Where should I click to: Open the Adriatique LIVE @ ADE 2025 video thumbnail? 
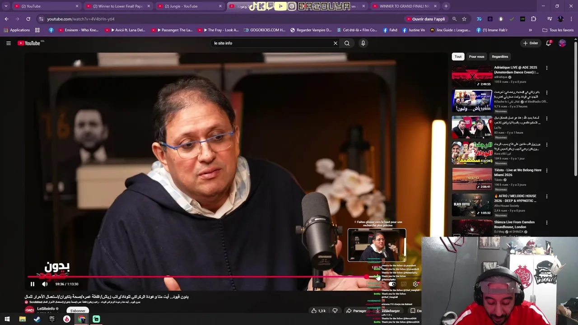pyautogui.click(x=472, y=76)
